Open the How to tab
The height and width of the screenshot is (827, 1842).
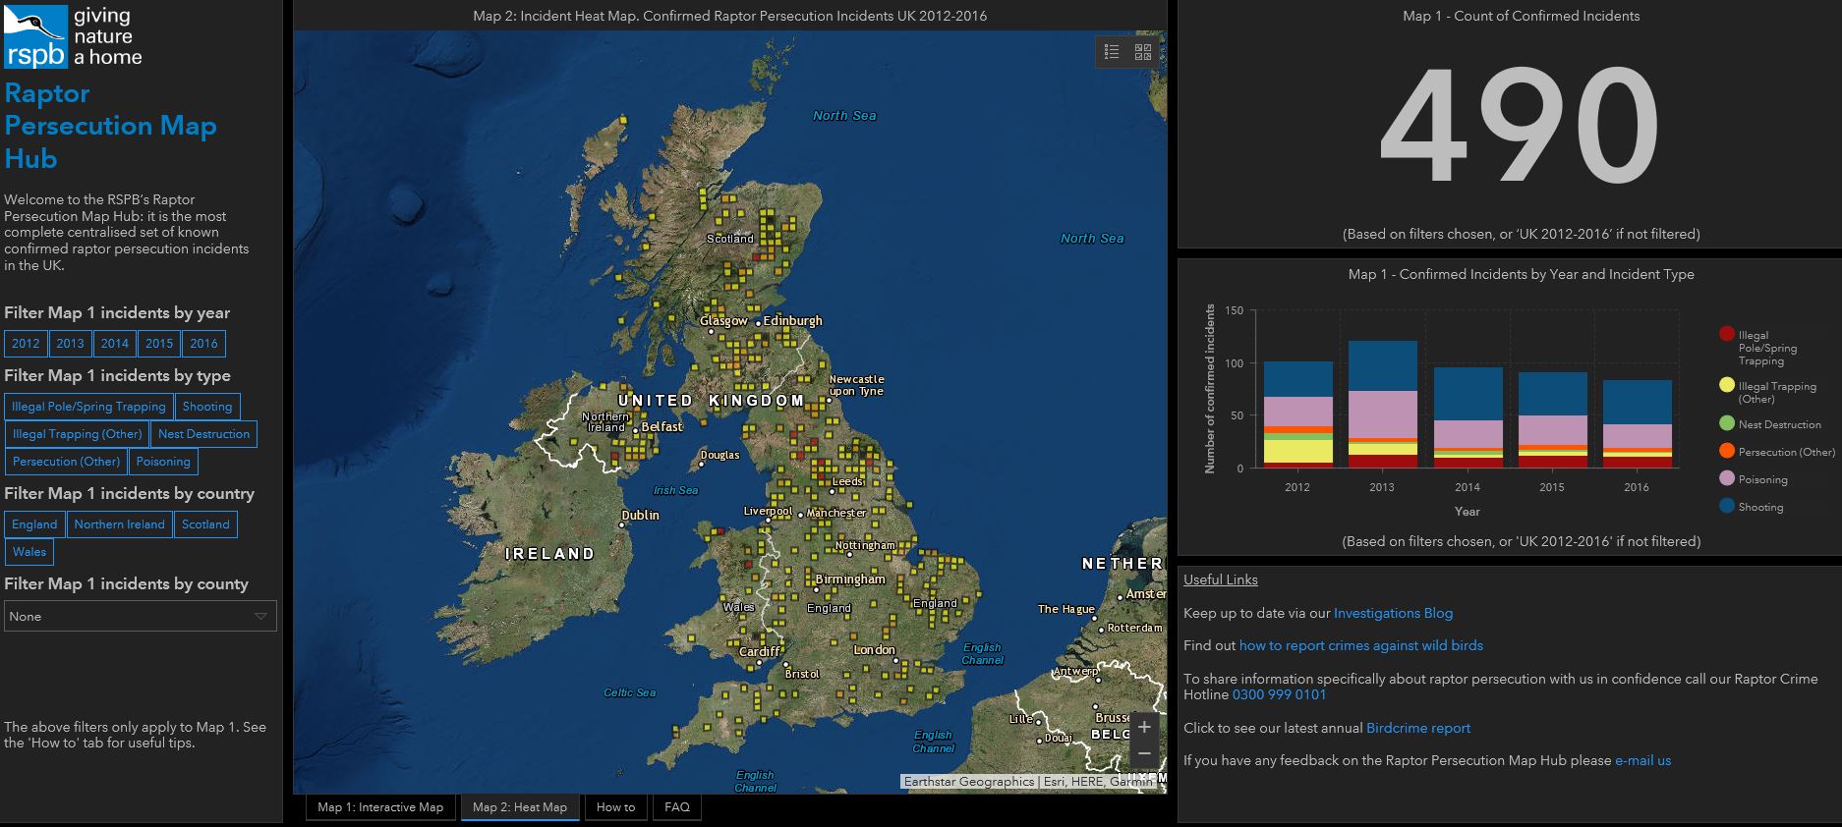615,807
